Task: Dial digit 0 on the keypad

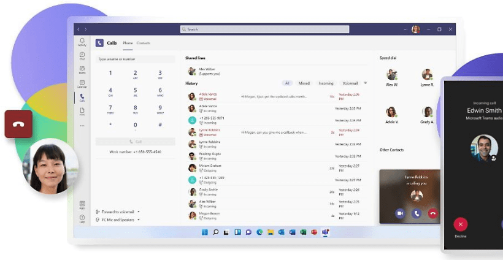Action: tap(136, 126)
